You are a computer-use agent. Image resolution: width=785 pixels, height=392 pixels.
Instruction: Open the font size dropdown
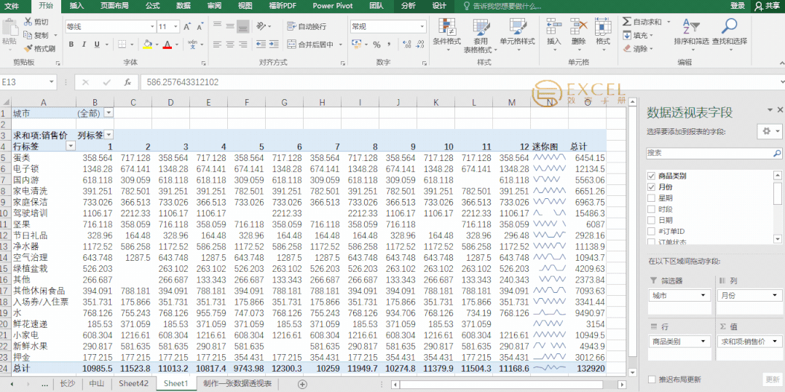(x=175, y=26)
